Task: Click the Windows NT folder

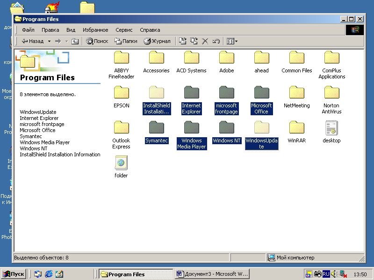Action: [x=226, y=132]
